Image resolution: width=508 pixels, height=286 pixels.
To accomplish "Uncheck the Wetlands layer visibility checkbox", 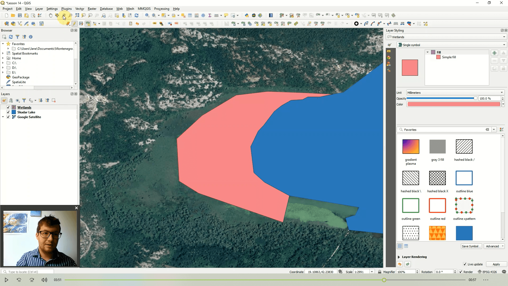I will tap(8, 108).
